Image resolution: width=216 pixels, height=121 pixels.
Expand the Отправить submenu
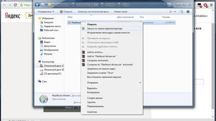click(112, 83)
